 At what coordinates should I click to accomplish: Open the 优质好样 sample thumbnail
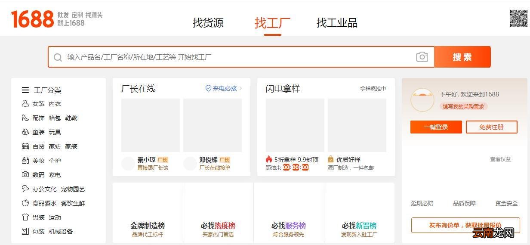[x=357, y=125]
